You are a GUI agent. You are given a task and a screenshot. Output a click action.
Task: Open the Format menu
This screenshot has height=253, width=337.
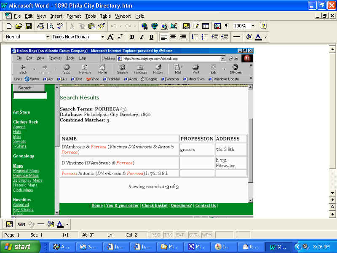(x=74, y=16)
